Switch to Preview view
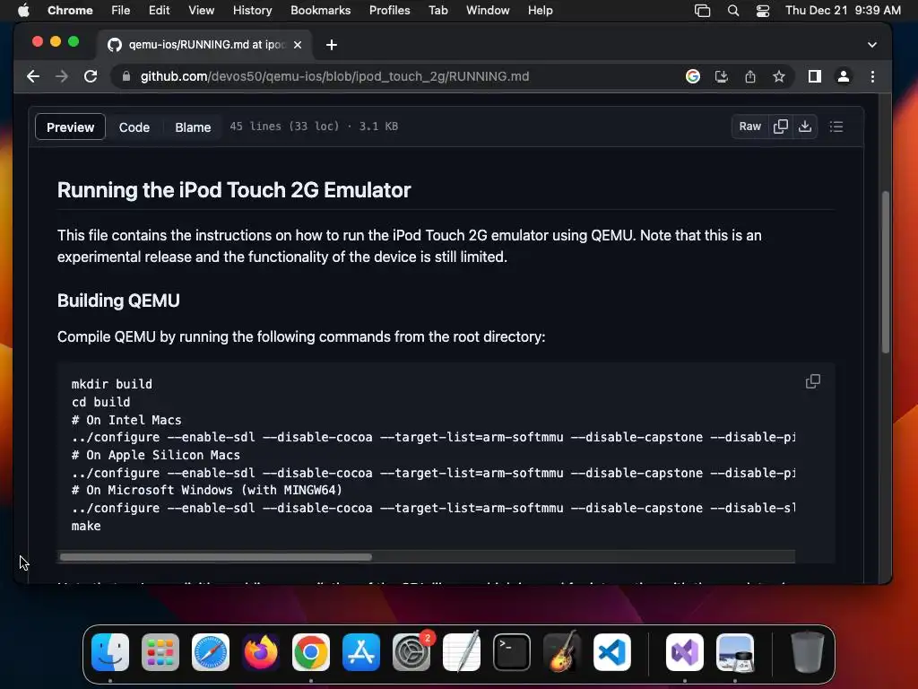The image size is (918, 689). (x=70, y=127)
